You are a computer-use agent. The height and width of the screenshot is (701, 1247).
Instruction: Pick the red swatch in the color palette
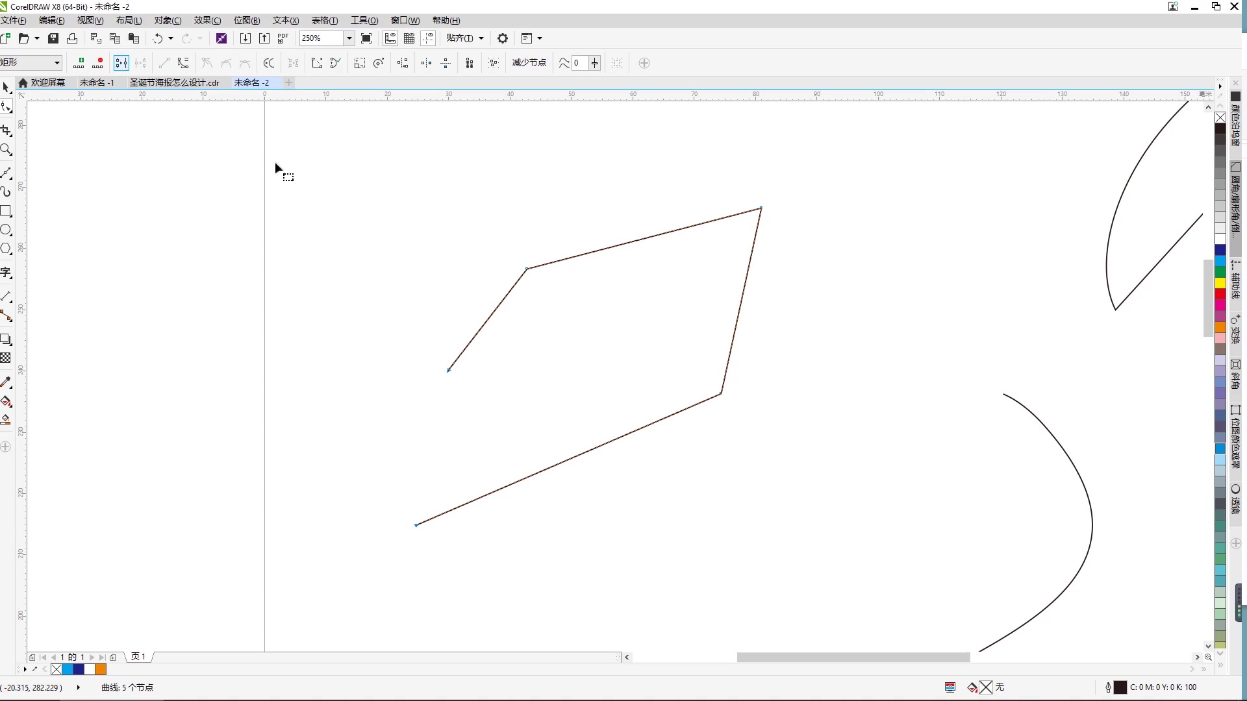point(1220,294)
